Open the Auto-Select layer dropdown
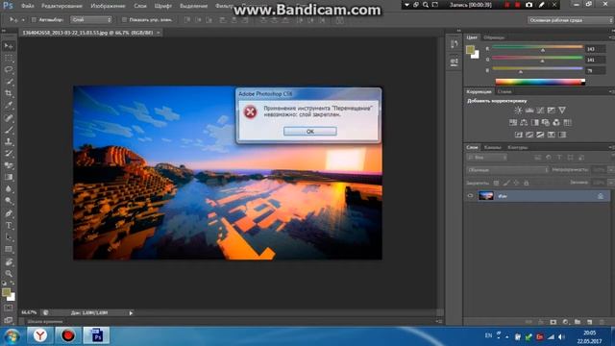This screenshot has height=346, width=615. pos(91,19)
